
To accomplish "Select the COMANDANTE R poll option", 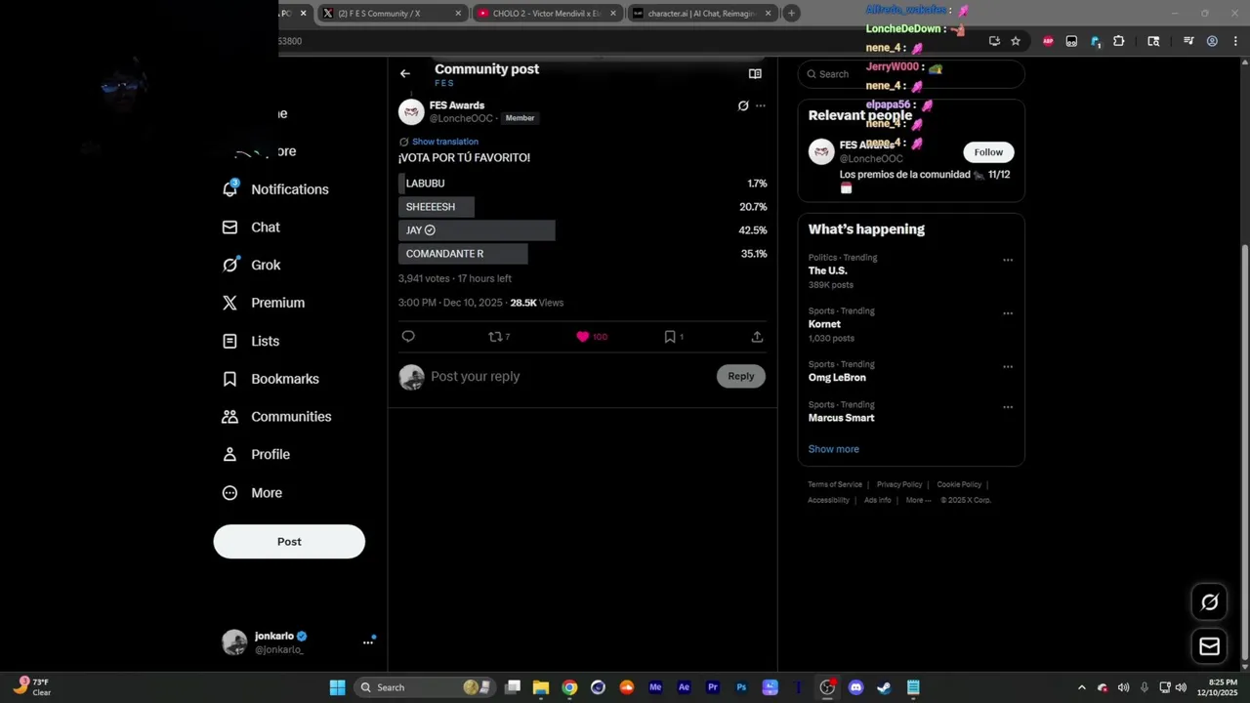I will (x=582, y=254).
